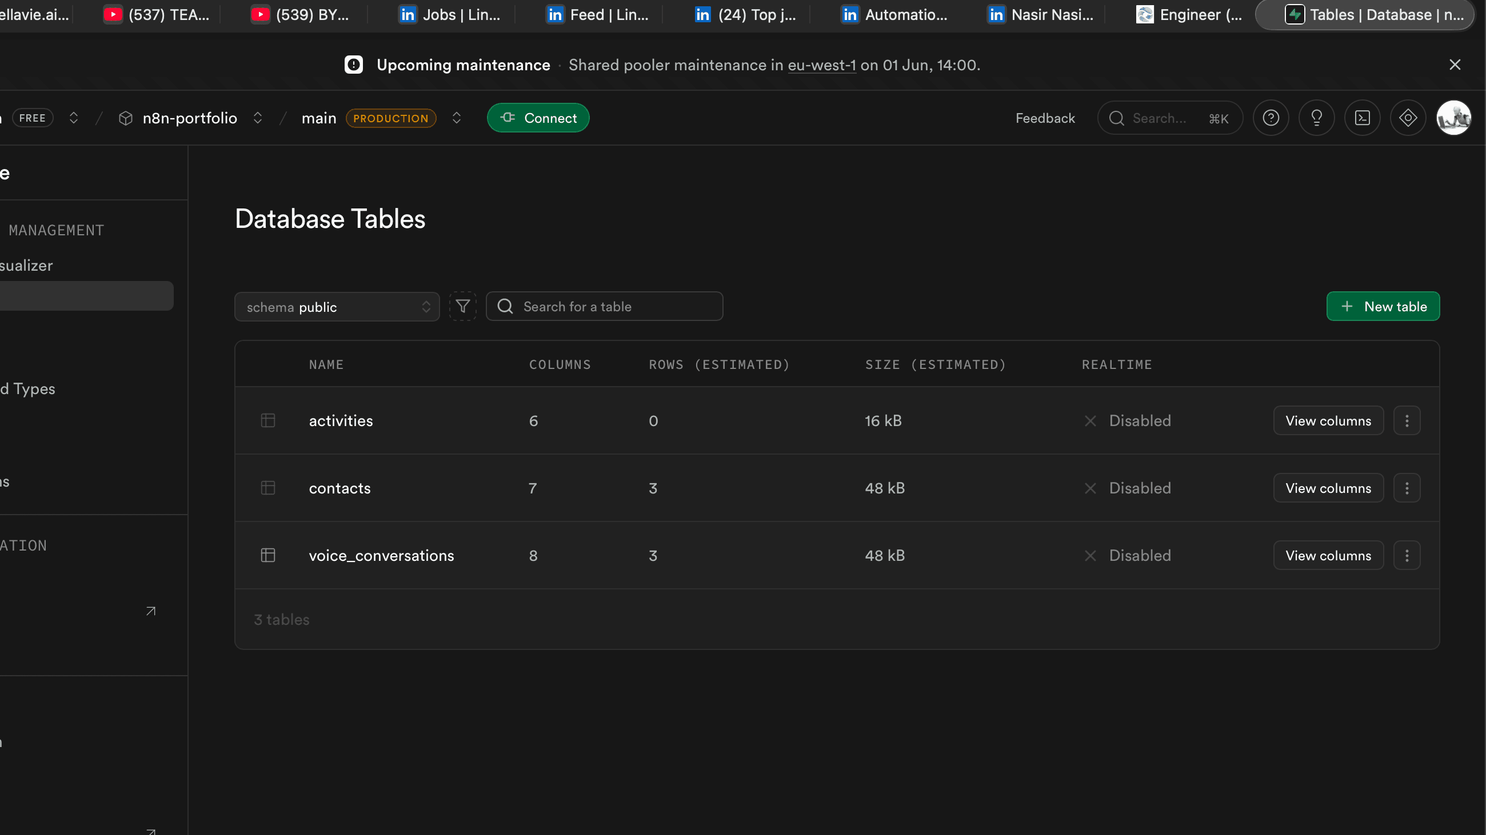Follow the eu-west-1 link
The image size is (1486, 835).
point(821,65)
